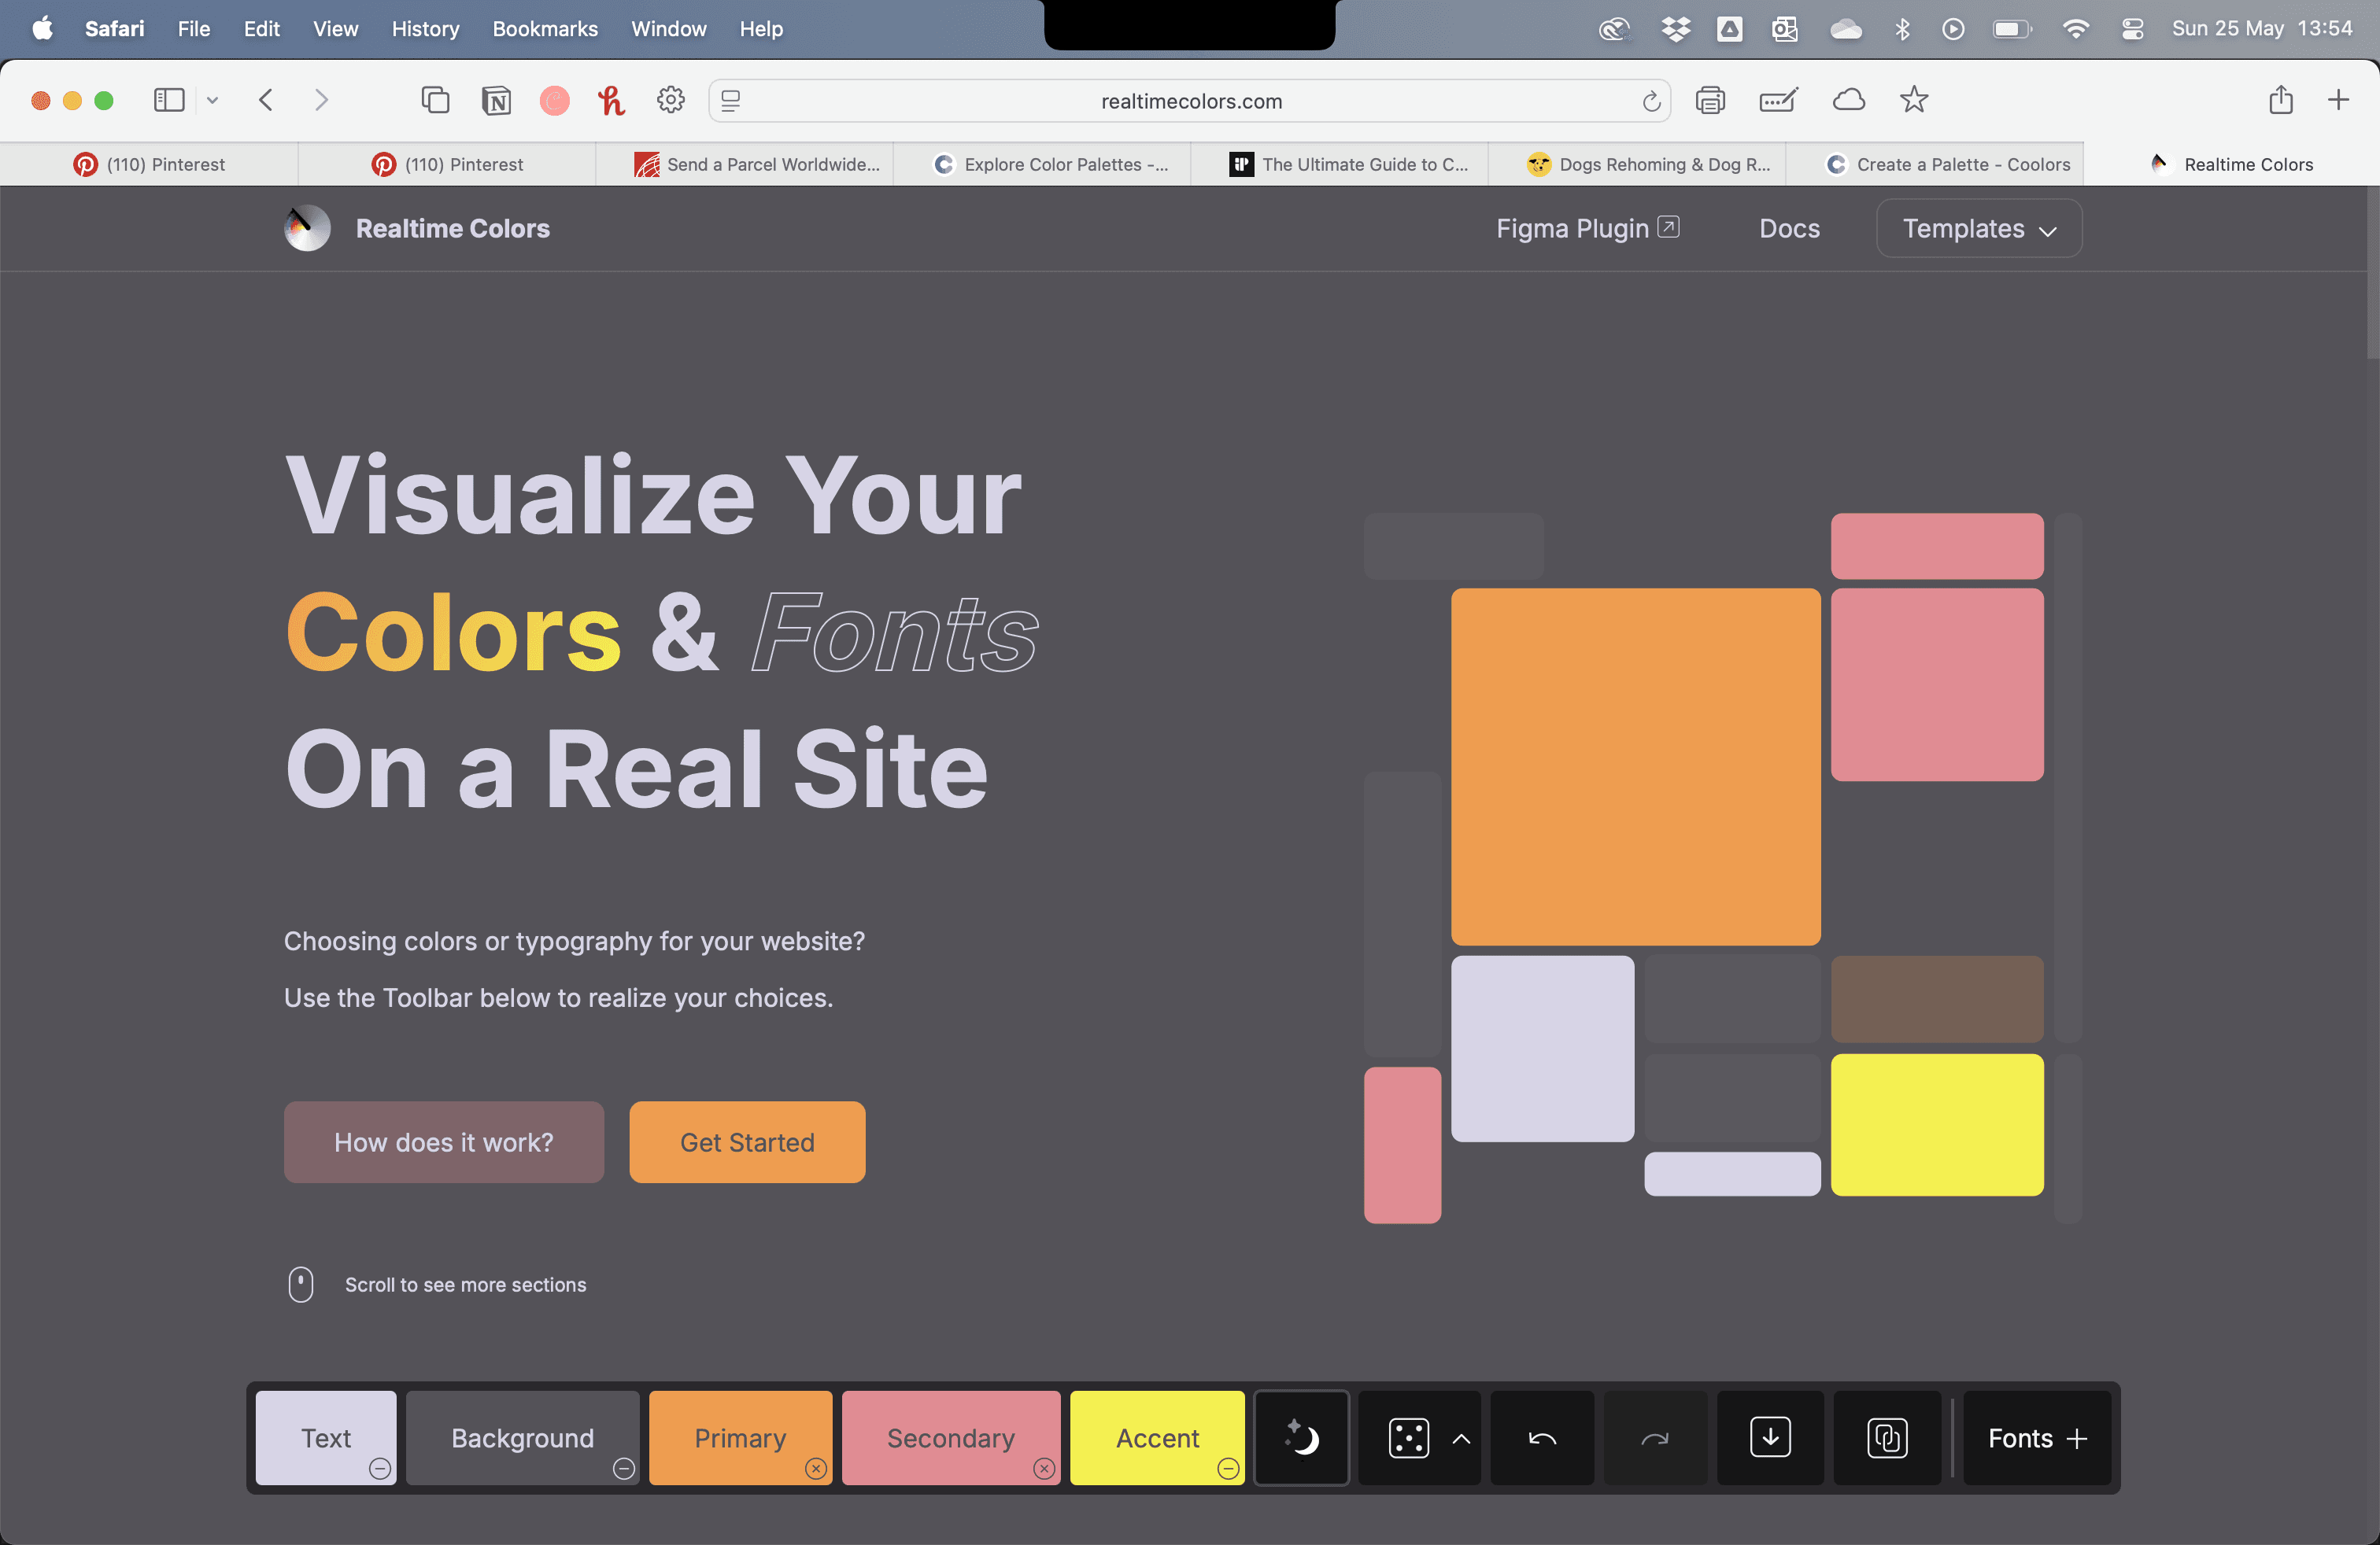Open the Fonts plus panel
The image size is (2380, 1545).
(2037, 1438)
